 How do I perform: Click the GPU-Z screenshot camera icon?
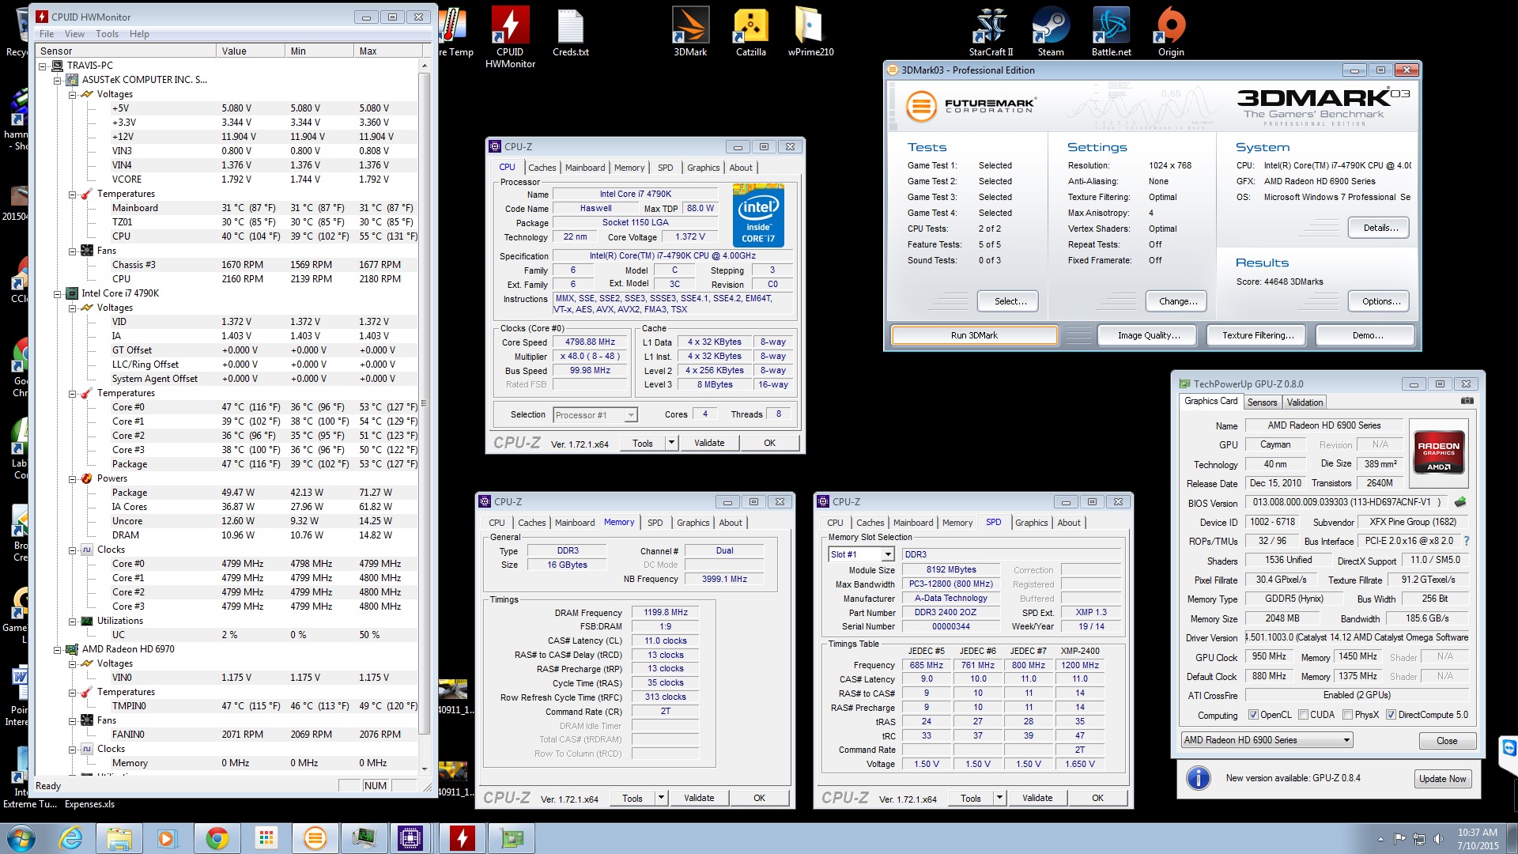click(1467, 401)
